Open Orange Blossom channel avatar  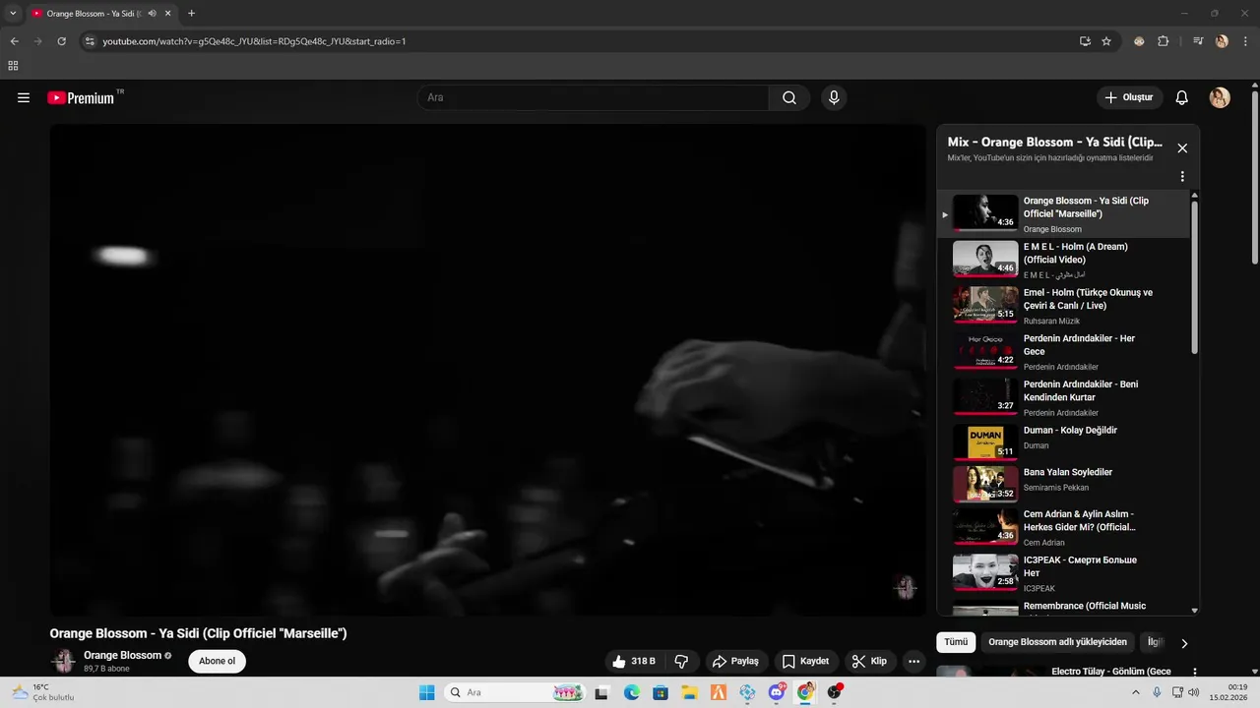tap(63, 661)
